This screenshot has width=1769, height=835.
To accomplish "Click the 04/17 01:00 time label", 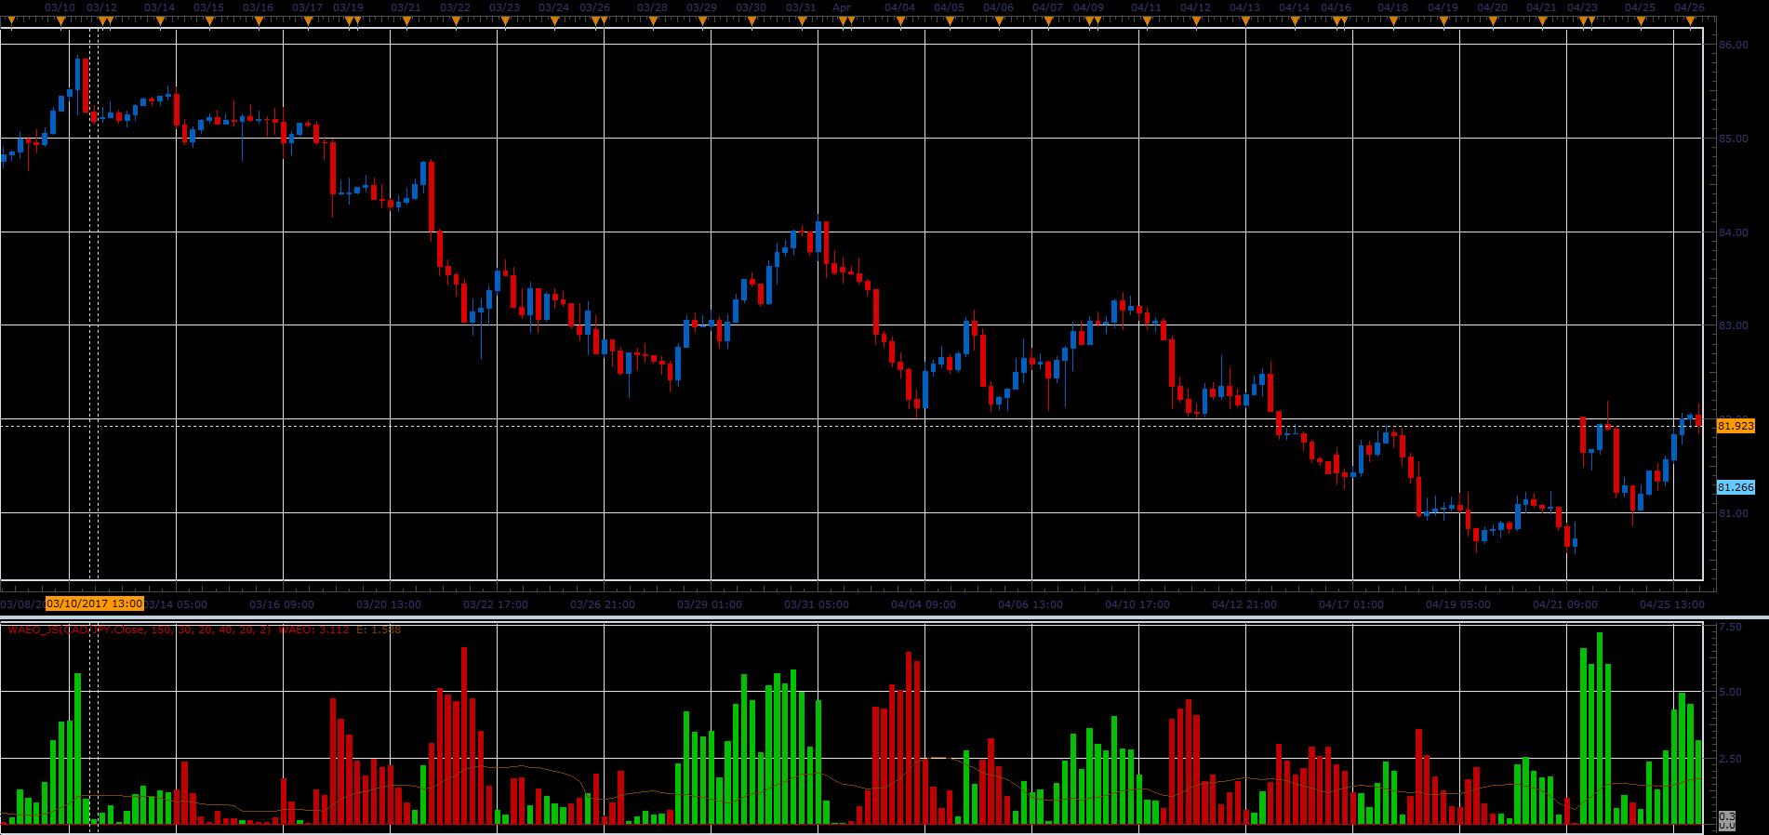I will click(x=1351, y=604).
